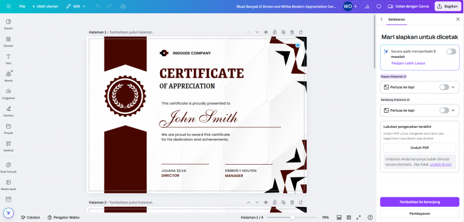Viewport: 464px width, 222px height.
Task: Open the 79% zoom level menu
Action: tap(325, 217)
